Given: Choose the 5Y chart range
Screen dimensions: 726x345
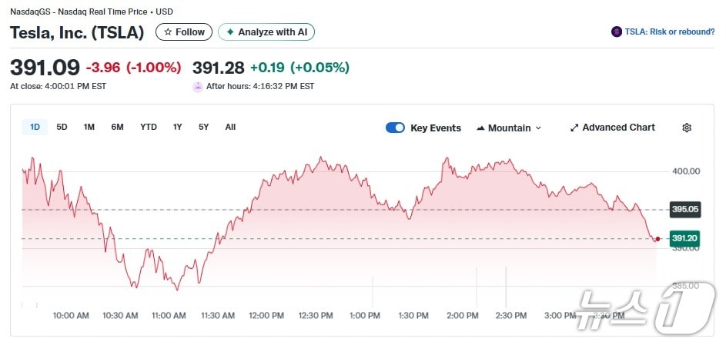Looking at the screenshot, I should coord(203,127).
